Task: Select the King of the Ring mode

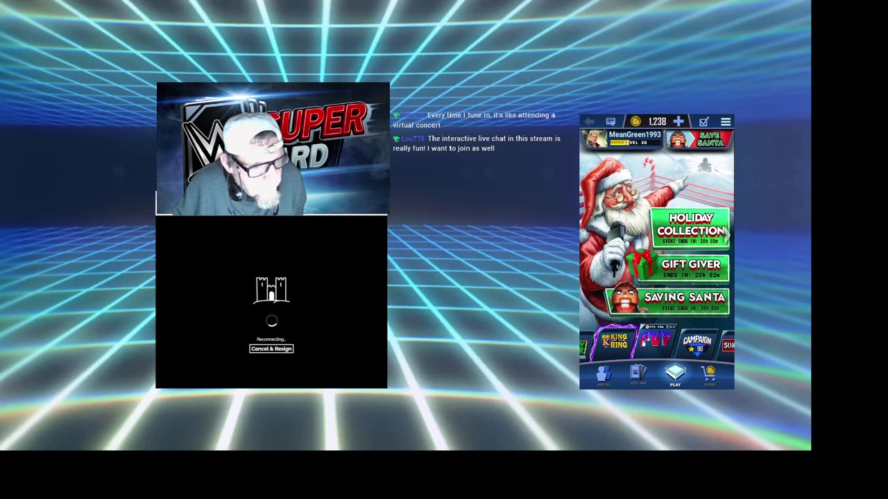Action: point(615,341)
